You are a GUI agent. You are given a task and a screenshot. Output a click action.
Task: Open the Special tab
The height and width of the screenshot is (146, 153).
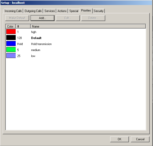74,11
